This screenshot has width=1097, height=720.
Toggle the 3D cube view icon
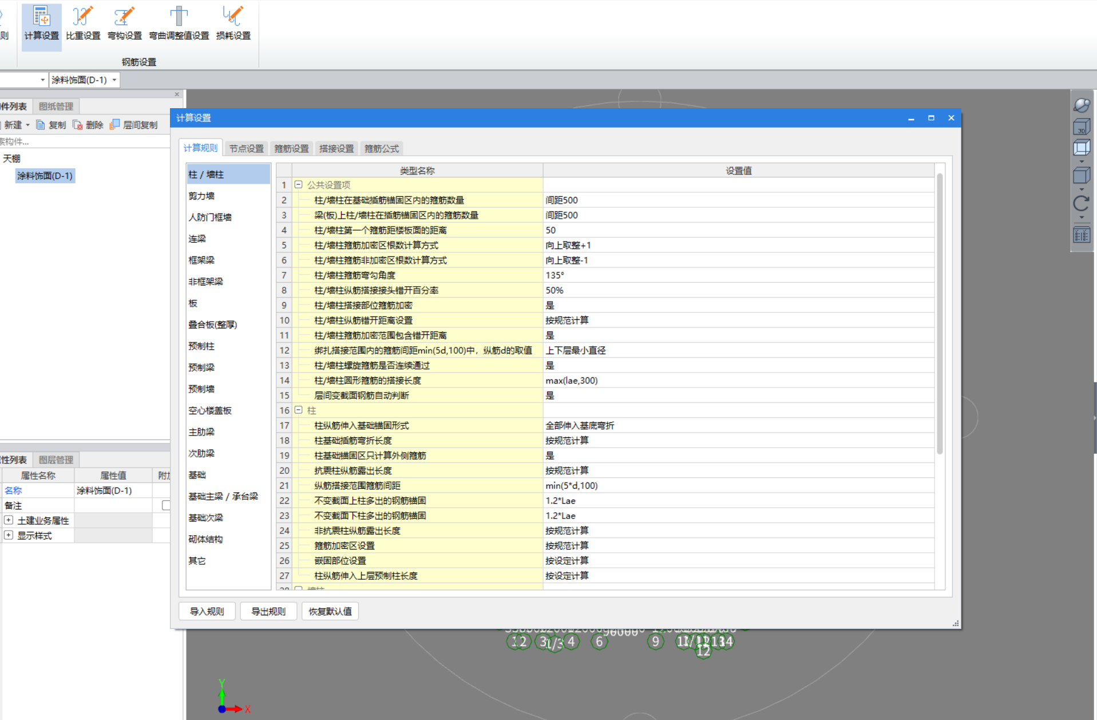point(1082,127)
